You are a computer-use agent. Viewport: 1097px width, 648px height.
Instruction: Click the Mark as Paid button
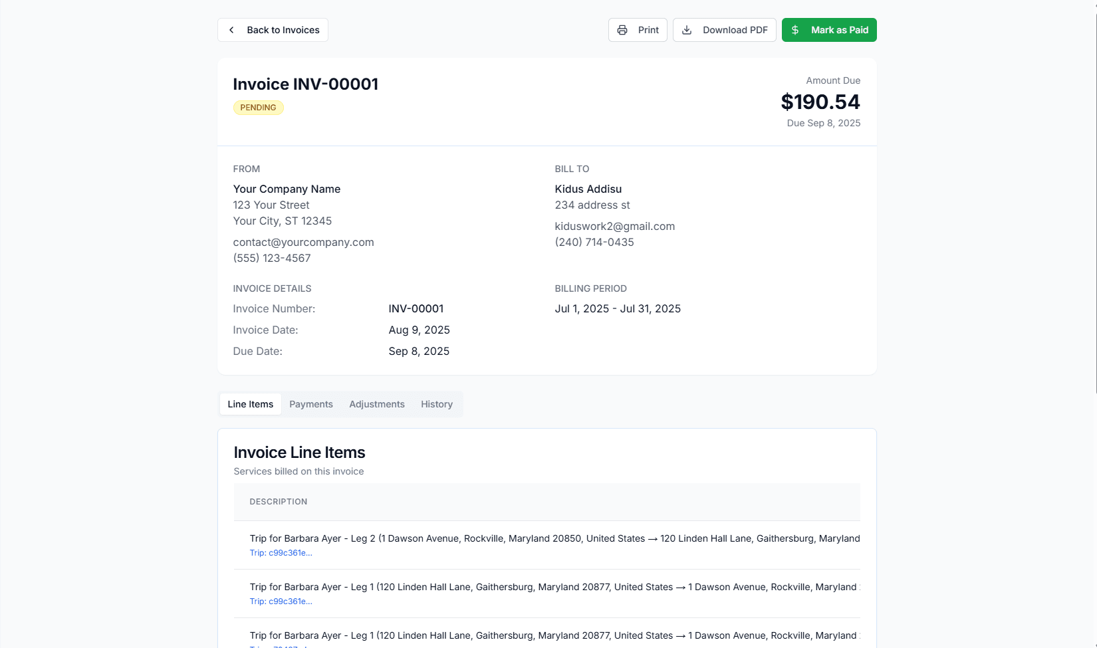(829, 30)
